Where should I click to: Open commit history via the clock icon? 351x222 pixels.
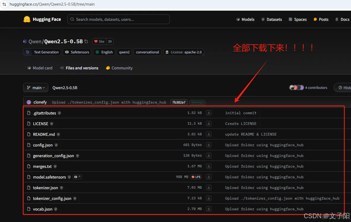[340, 87]
